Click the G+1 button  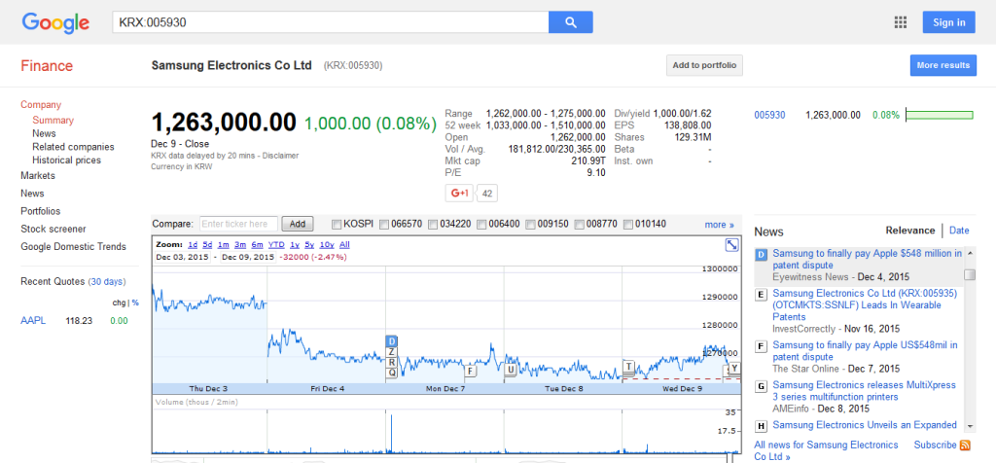pos(460,193)
